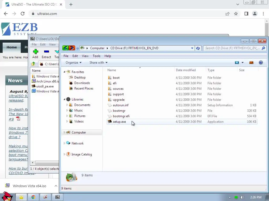Collapse the Libraries group
Viewport: 269px width, 201px height.
65,99
